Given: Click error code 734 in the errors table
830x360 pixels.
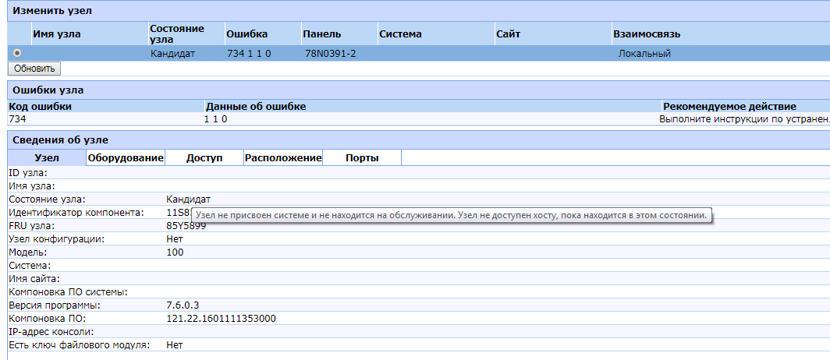Looking at the screenshot, I should pyautogui.click(x=17, y=119).
